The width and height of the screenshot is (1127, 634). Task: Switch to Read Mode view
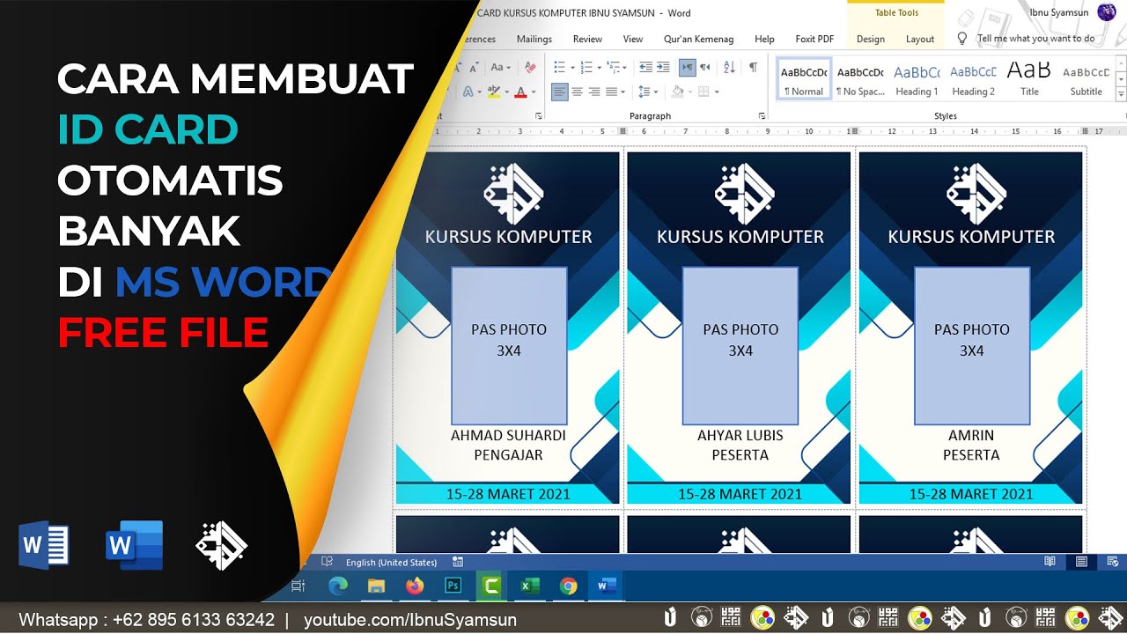coord(1050,561)
